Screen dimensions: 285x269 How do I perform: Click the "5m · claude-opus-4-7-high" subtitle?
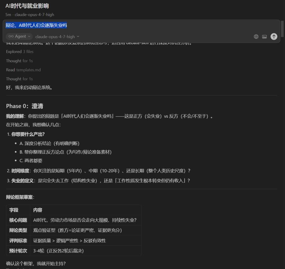30,15
